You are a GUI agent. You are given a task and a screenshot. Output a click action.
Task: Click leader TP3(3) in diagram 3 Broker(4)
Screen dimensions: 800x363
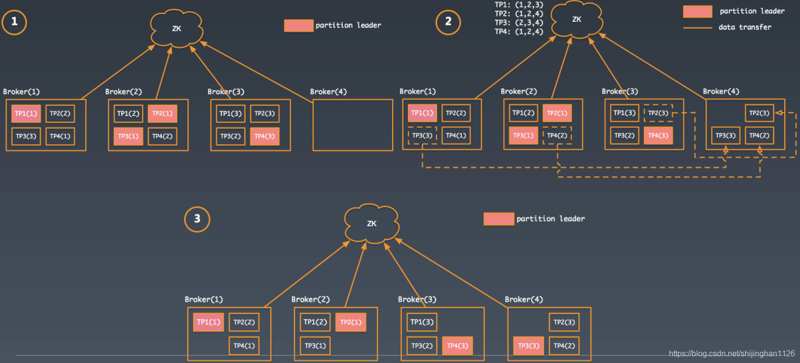point(529,346)
